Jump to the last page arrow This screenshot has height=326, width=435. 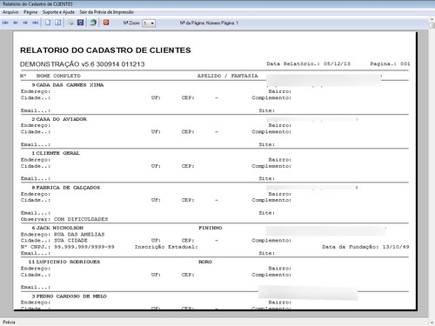click(x=36, y=23)
